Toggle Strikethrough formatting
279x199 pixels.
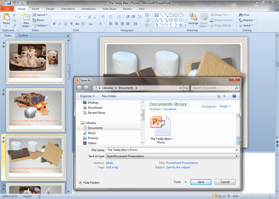click(77, 24)
